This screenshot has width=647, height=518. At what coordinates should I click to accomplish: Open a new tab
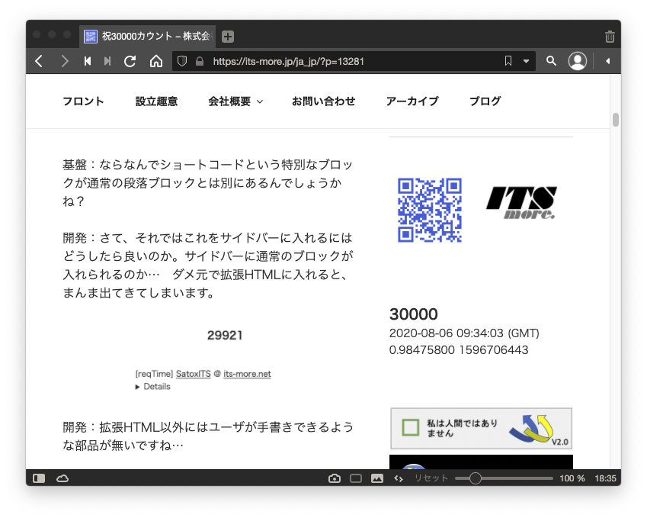(228, 37)
